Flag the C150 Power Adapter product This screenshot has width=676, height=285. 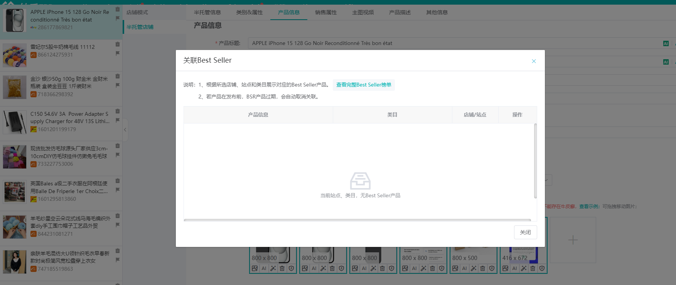click(x=118, y=120)
